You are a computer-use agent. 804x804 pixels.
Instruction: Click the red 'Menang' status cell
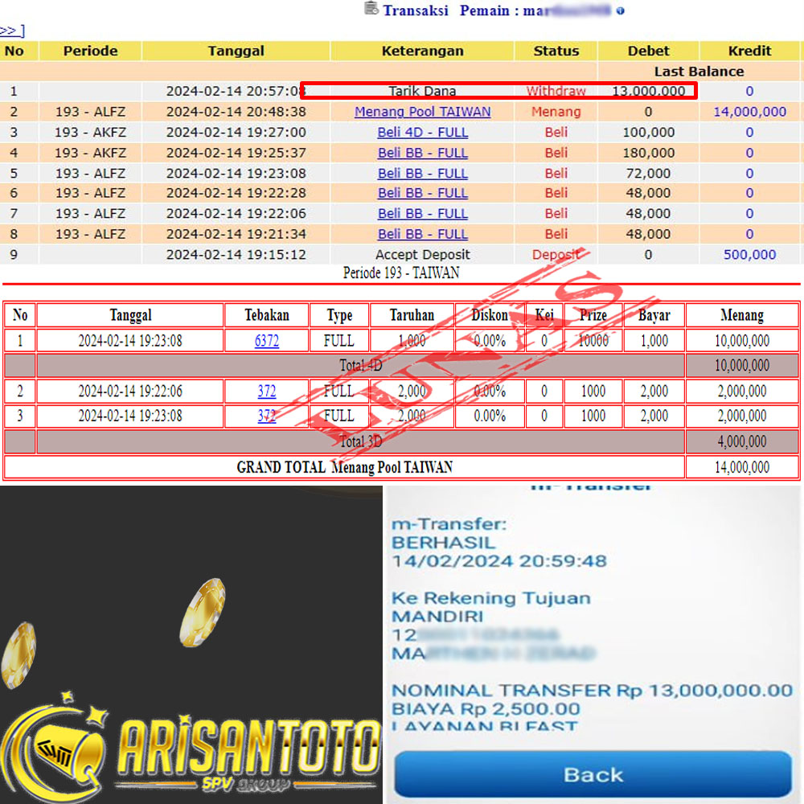[x=556, y=111]
